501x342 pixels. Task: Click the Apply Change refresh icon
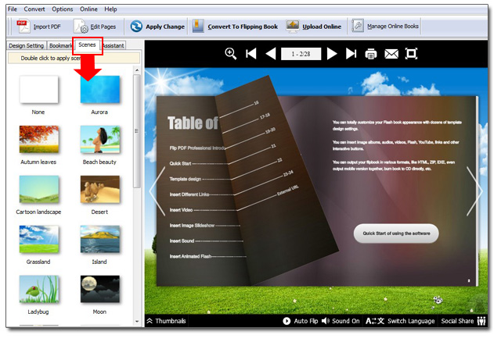pyautogui.click(x=136, y=26)
